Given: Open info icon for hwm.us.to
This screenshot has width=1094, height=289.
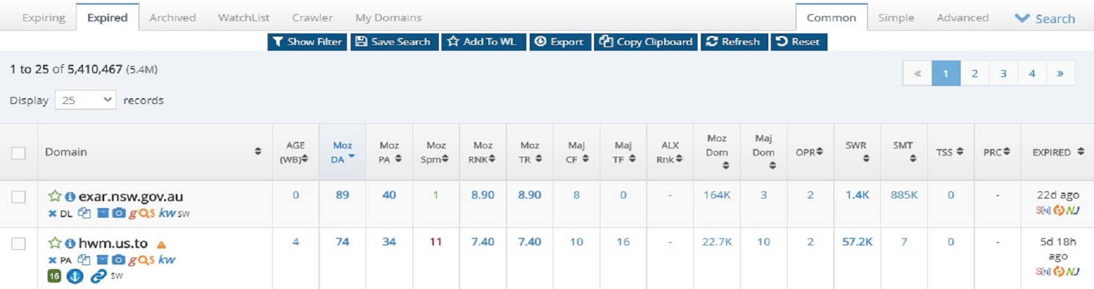Looking at the screenshot, I should (x=70, y=244).
